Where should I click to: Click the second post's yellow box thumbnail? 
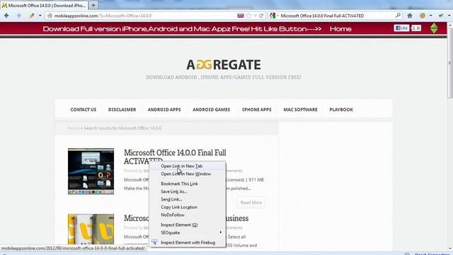tap(91, 229)
